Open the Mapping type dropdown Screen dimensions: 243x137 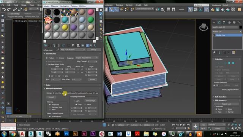87,58
